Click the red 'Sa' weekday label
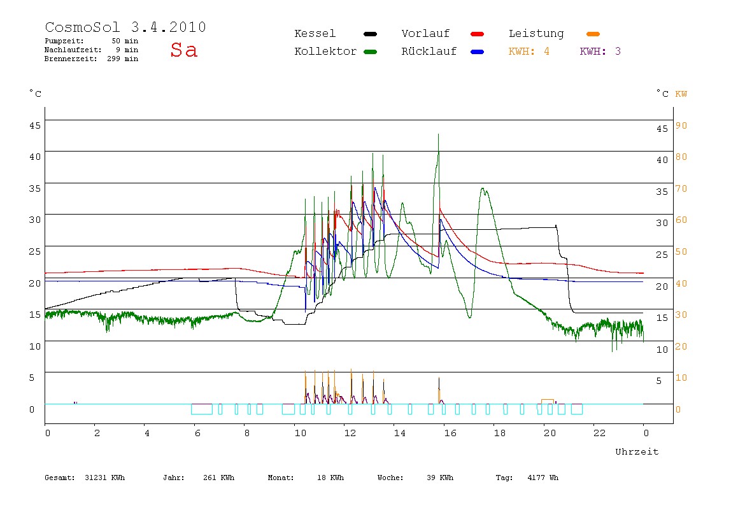This screenshot has width=731, height=517. (183, 50)
